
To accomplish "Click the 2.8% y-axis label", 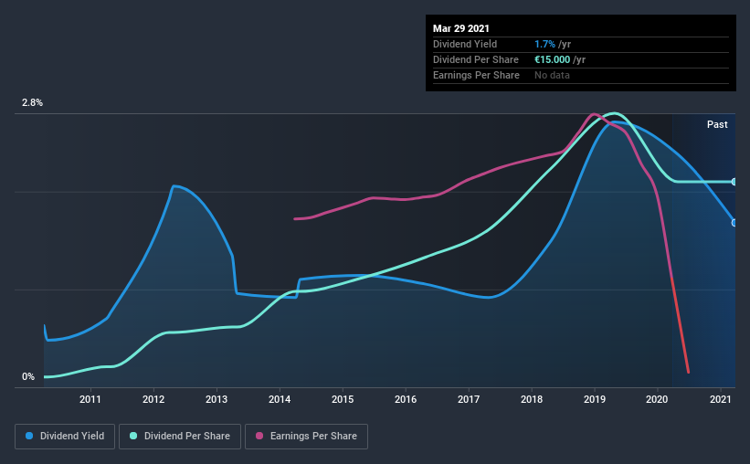I will [32, 102].
